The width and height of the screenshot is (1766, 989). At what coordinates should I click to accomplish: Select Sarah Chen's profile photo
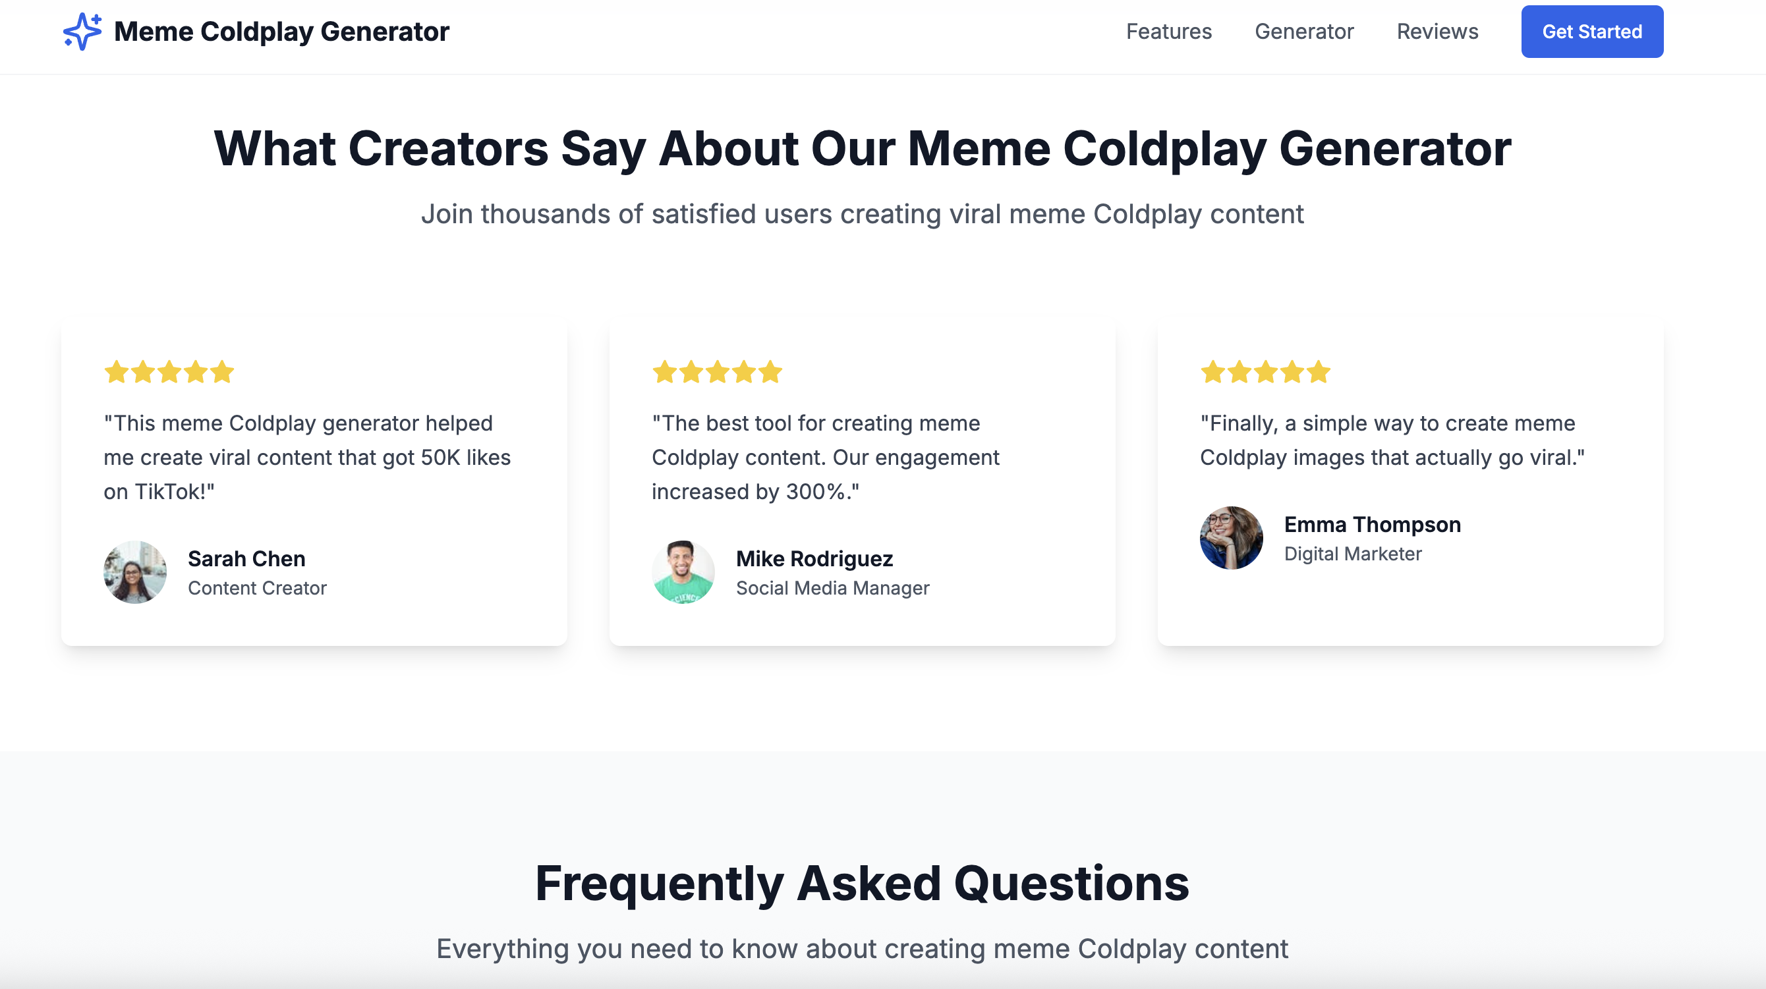point(134,572)
